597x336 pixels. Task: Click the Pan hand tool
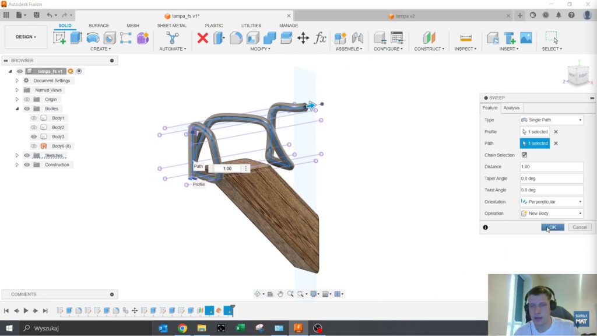[x=280, y=294]
